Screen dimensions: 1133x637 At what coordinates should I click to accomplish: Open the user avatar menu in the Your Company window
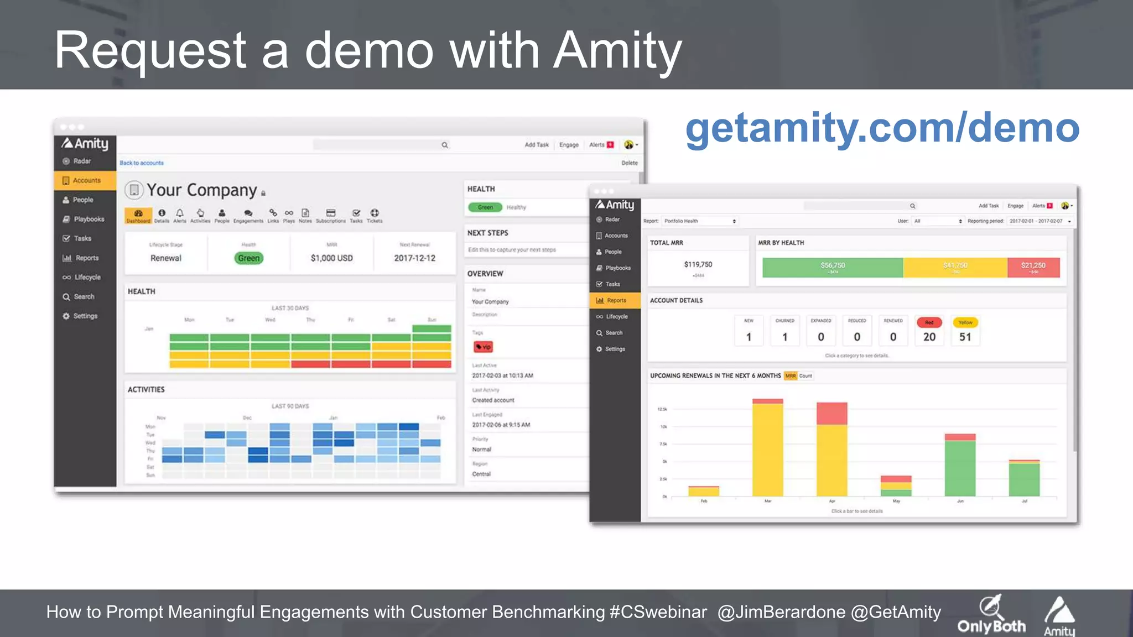tap(631, 145)
